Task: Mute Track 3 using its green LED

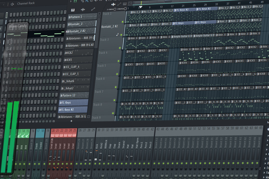Action: (120, 48)
